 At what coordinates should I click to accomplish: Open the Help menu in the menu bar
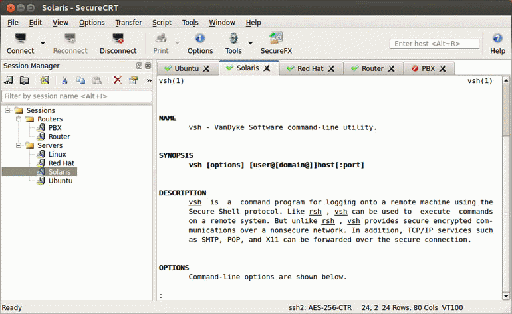(x=253, y=23)
